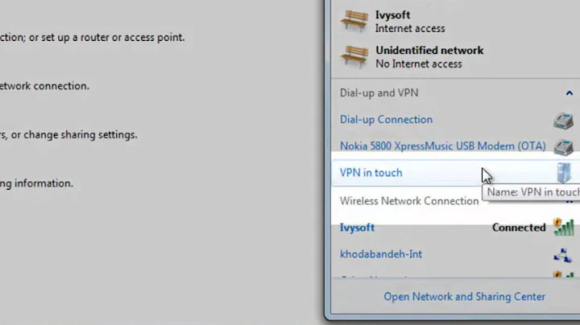Select Dial-up Connection entry

tap(386, 119)
